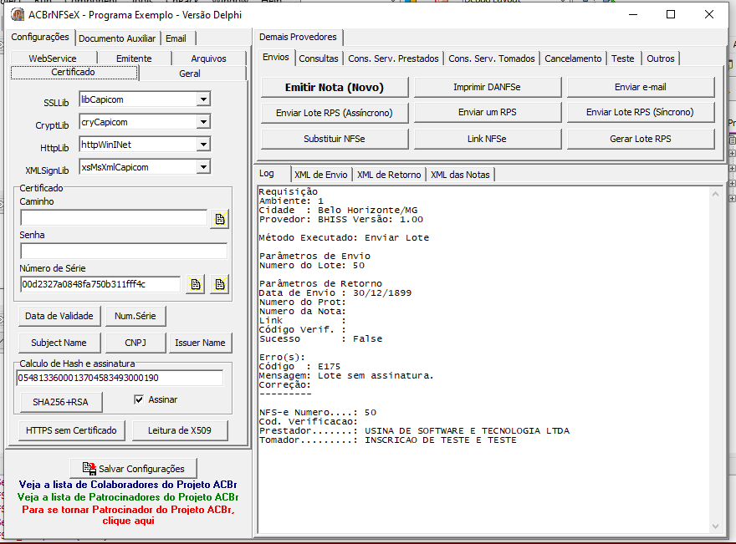Switch to the Envios tab
The width and height of the screenshot is (736, 544).
pyautogui.click(x=276, y=57)
